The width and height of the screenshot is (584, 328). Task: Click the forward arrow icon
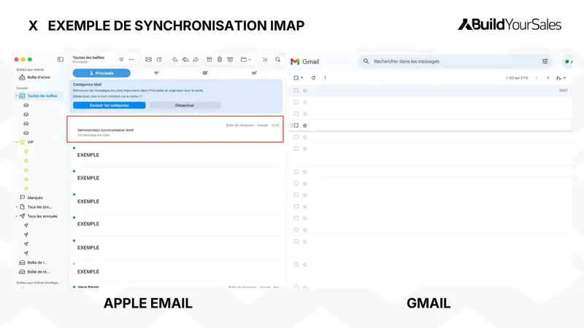pyautogui.click(x=196, y=60)
